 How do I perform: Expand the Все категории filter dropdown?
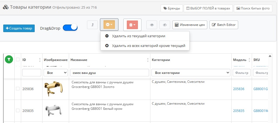click(x=191, y=73)
